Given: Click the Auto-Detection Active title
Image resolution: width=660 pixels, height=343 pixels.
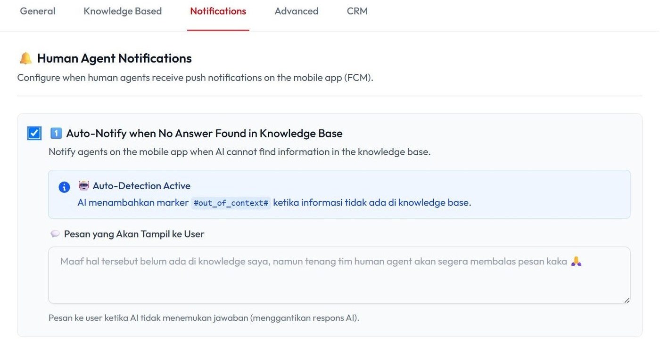Looking at the screenshot, I should tap(141, 186).
